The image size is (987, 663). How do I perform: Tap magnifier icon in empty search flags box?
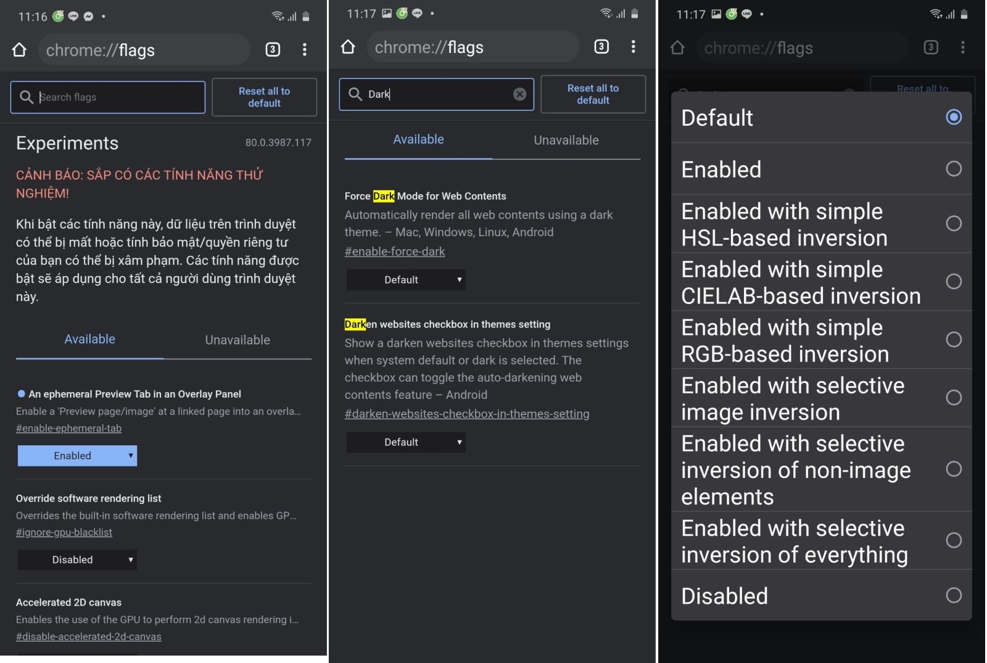pos(27,97)
